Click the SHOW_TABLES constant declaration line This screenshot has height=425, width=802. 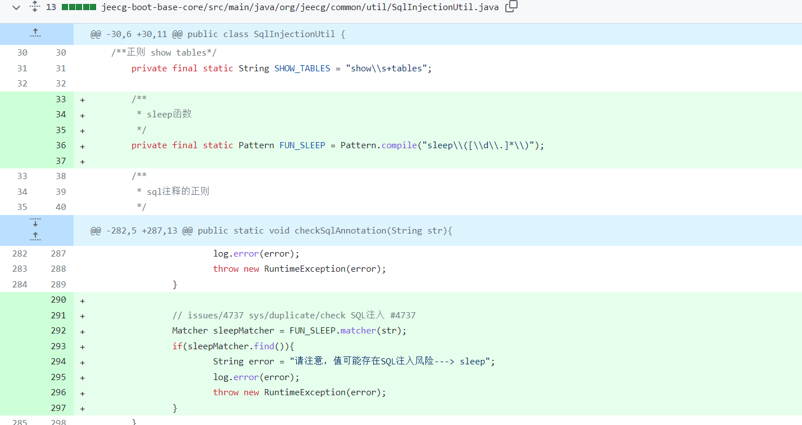(282, 68)
